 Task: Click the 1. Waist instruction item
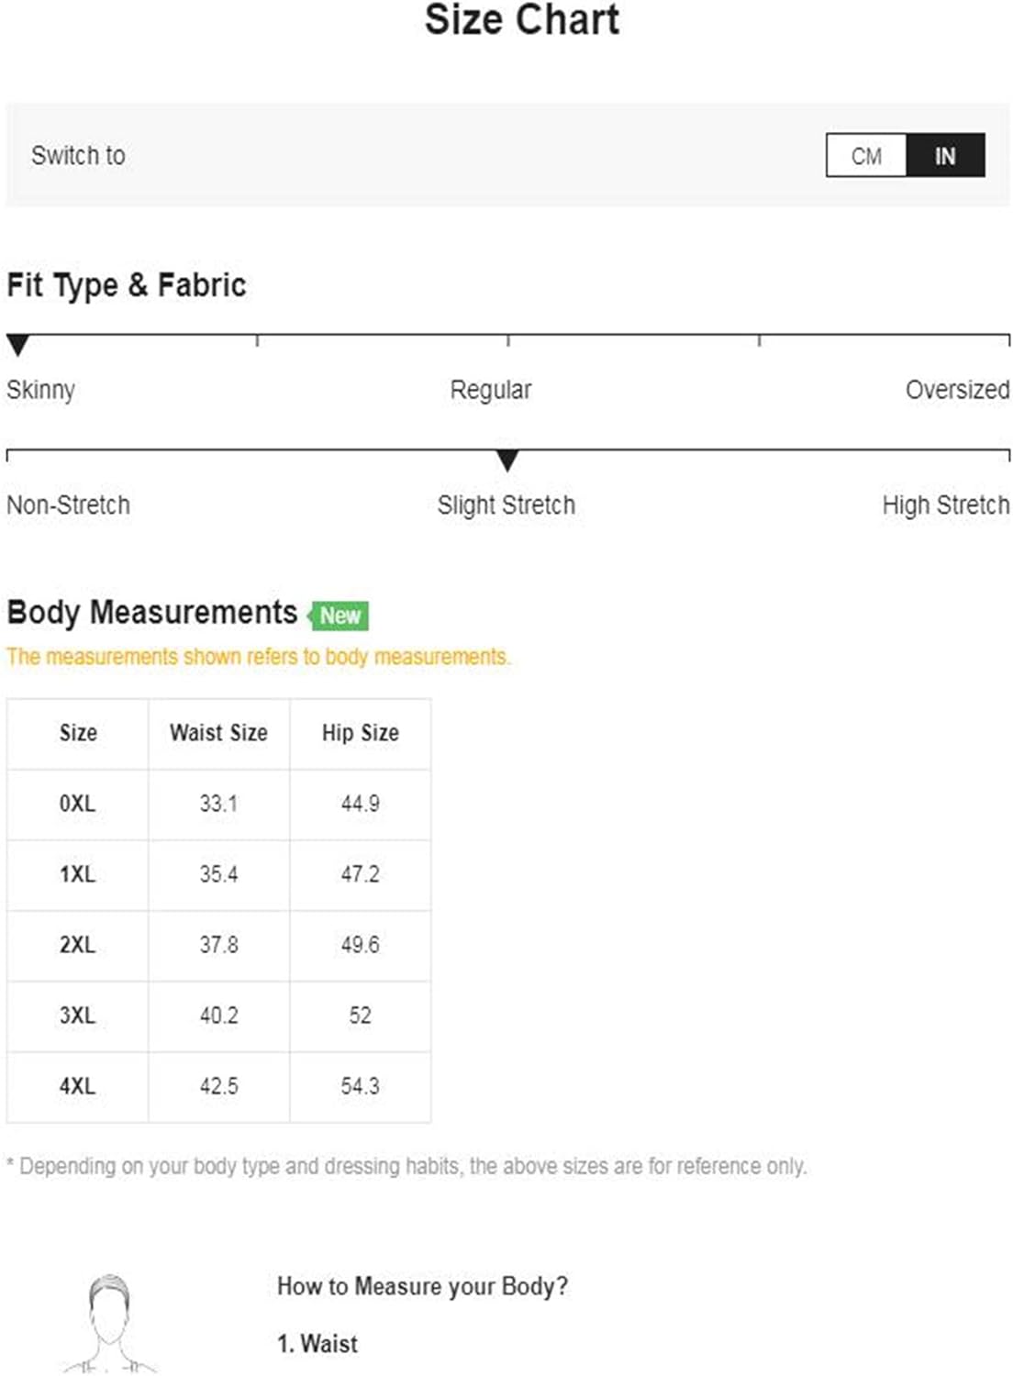[317, 1344]
